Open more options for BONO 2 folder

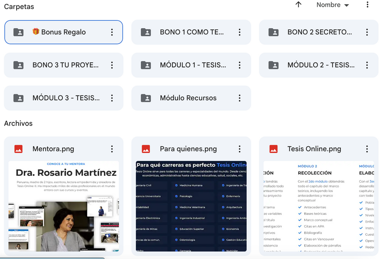[x=367, y=32]
